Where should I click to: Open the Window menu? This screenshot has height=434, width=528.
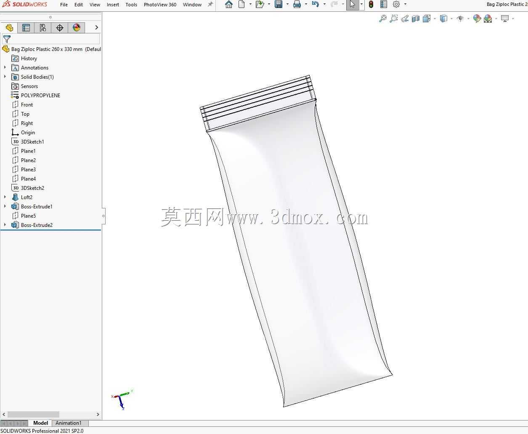pos(192,5)
